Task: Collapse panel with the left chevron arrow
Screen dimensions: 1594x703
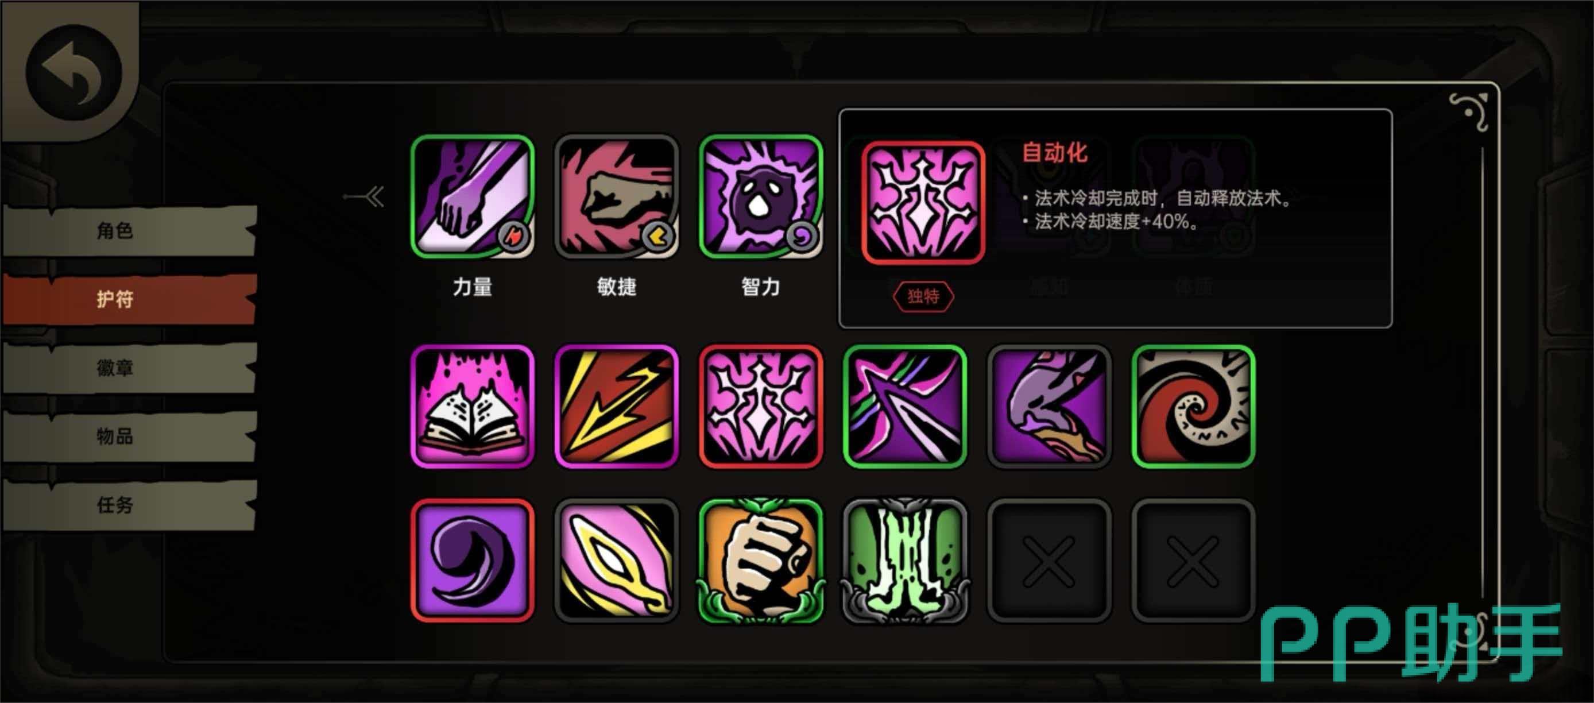Action: click(365, 198)
